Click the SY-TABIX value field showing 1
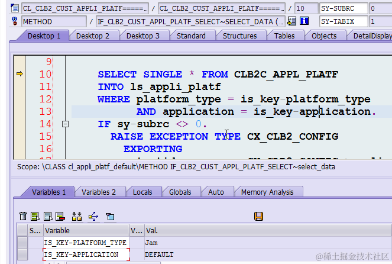Viewport: 392px width, 264px height. point(381,21)
